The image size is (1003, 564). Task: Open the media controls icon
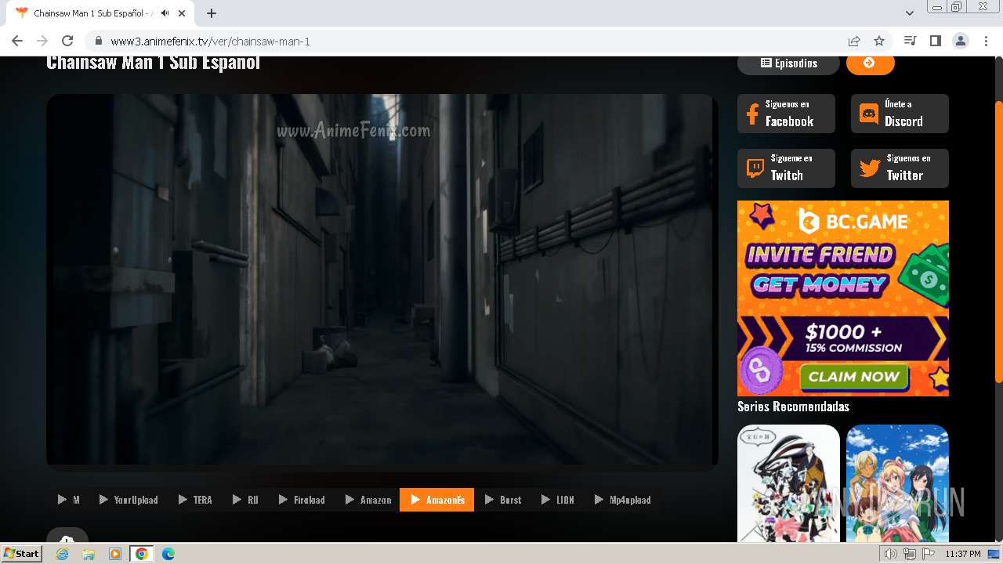click(x=910, y=41)
